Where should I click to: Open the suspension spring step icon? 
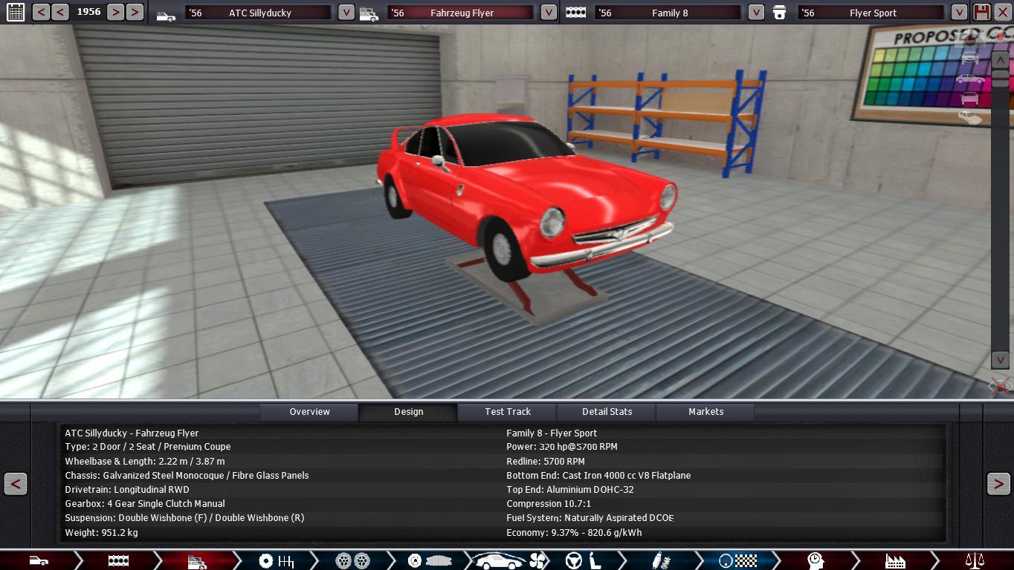point(657,560)
